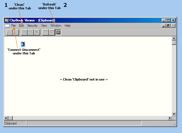The height and width of the screenshot is (133, 182).
Task: Click the window resize grip corner
Action: coord(174,124)
